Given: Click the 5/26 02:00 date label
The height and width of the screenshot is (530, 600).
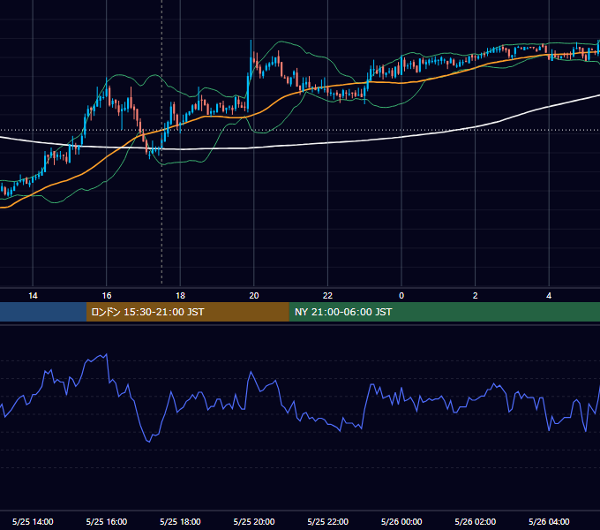Looking at the screenshot, I should pos(476,521).
